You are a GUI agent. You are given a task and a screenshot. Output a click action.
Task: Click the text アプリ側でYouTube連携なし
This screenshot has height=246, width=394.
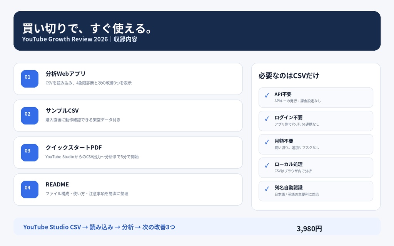pos(297,124)
